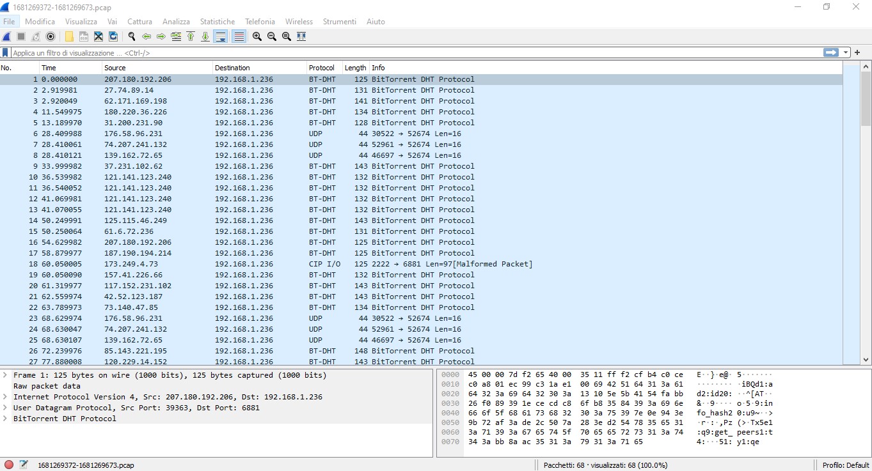Viewport: 872px width, 471px height.
Task: Close the capture file via toolbar icon
Action: (x=99, y=36)
